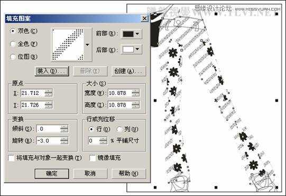Click the right-middle selection handle on canvas
The height and width of the screenshot is (196, 286).
[x=276, y=100]
